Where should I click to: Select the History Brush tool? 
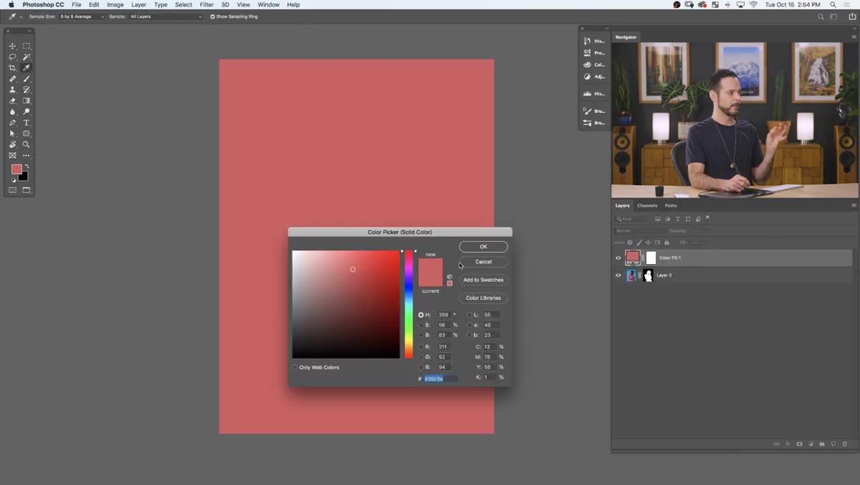[x=27, y=90]
